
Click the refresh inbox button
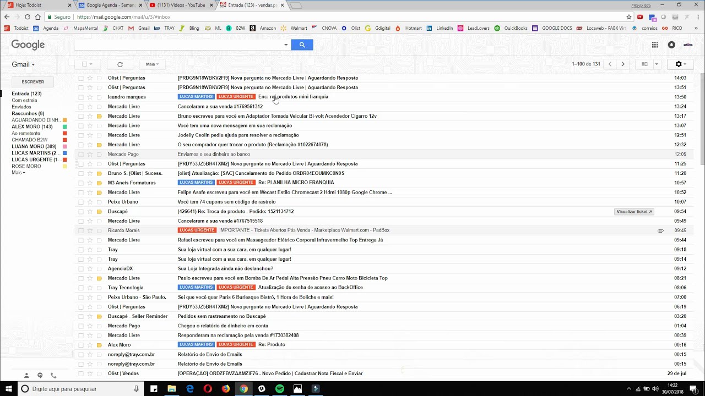(120, 64)
